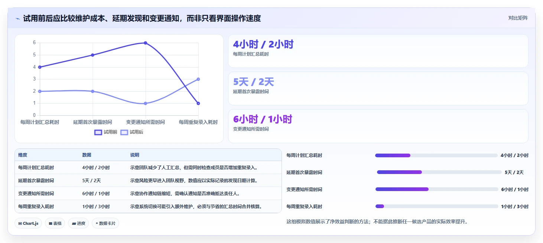The width and height of the screenshot is (543, 243).
Task: Click the header title starting with 试用前后应比较维护成本
Action: tap(142, 18)
